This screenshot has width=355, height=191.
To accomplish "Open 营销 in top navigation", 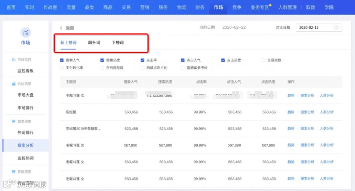I will click(144, 8).
